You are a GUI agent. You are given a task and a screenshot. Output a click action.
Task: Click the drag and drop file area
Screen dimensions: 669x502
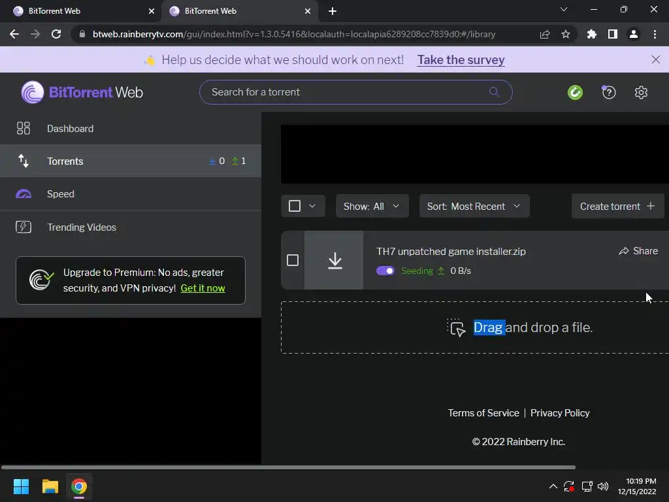click(475, 328)
